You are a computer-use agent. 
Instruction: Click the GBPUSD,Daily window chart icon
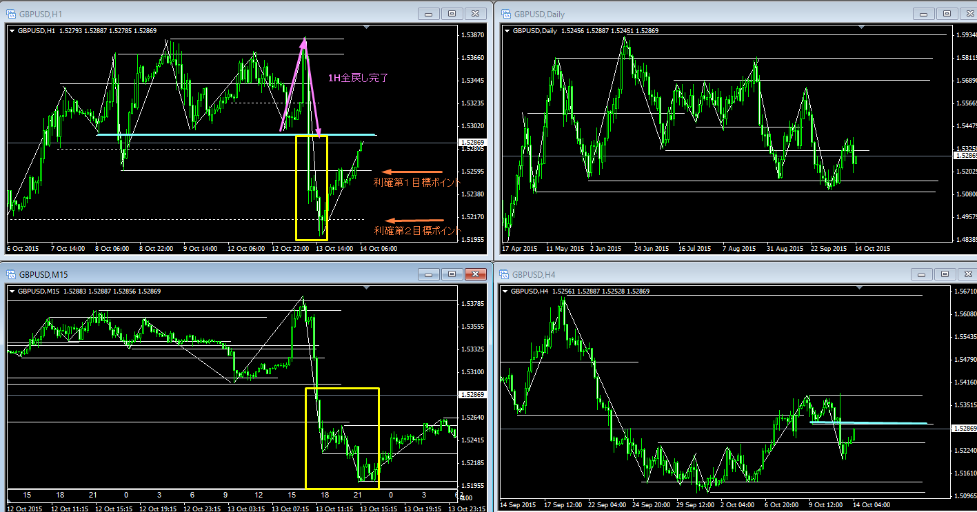[x=505, y=13]
